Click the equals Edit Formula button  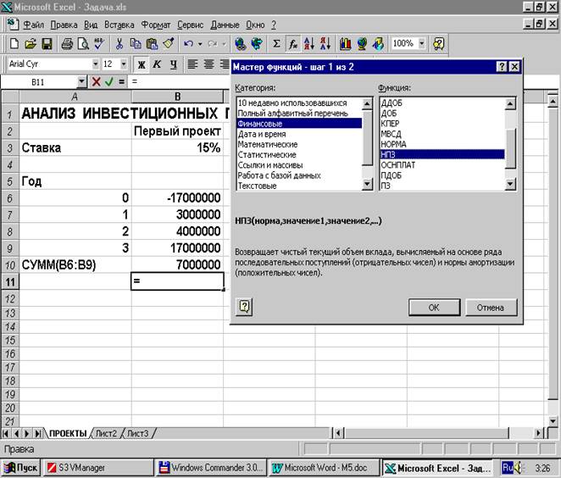tap(122, 81)
